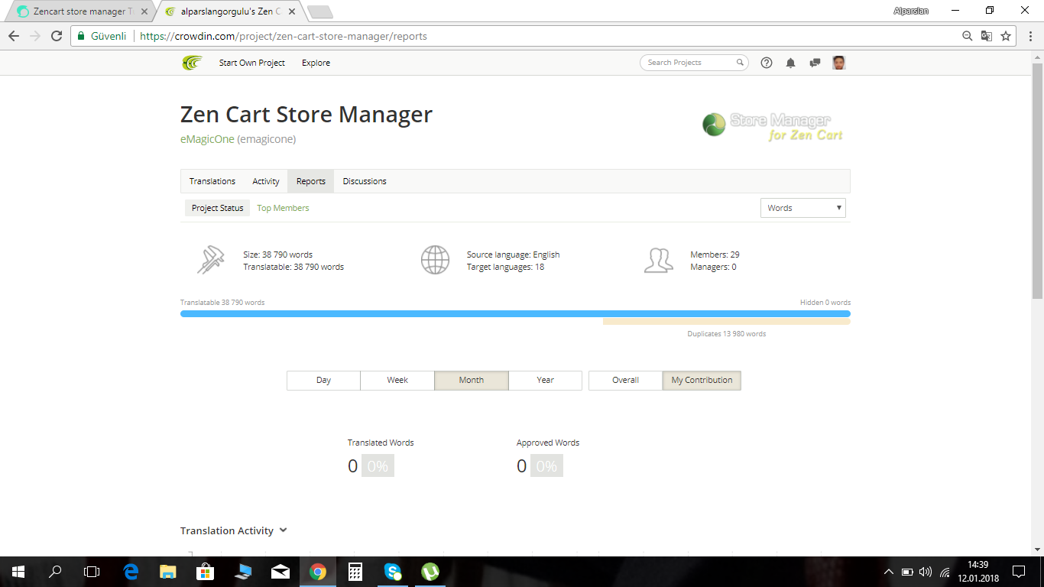Screen dimensions: 1044x587
Task: Click the blue translatable words progress bar
Action: tap(515, 313)
